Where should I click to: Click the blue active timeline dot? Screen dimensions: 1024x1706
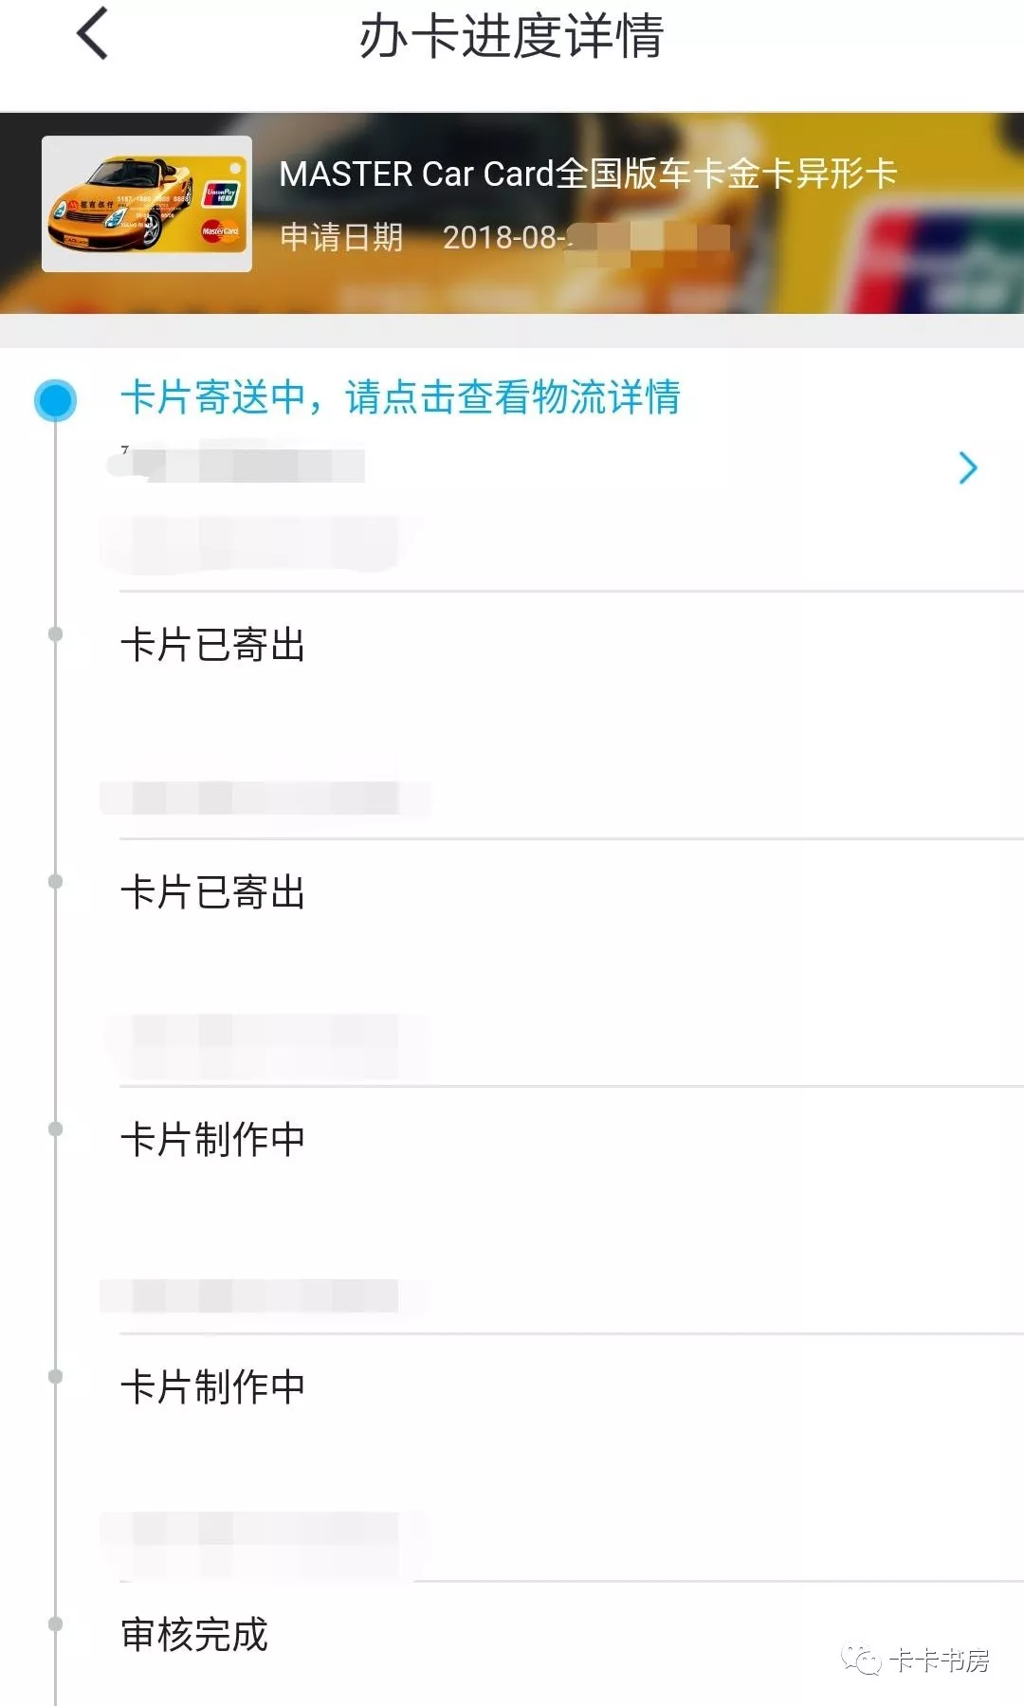coord(55,400)
